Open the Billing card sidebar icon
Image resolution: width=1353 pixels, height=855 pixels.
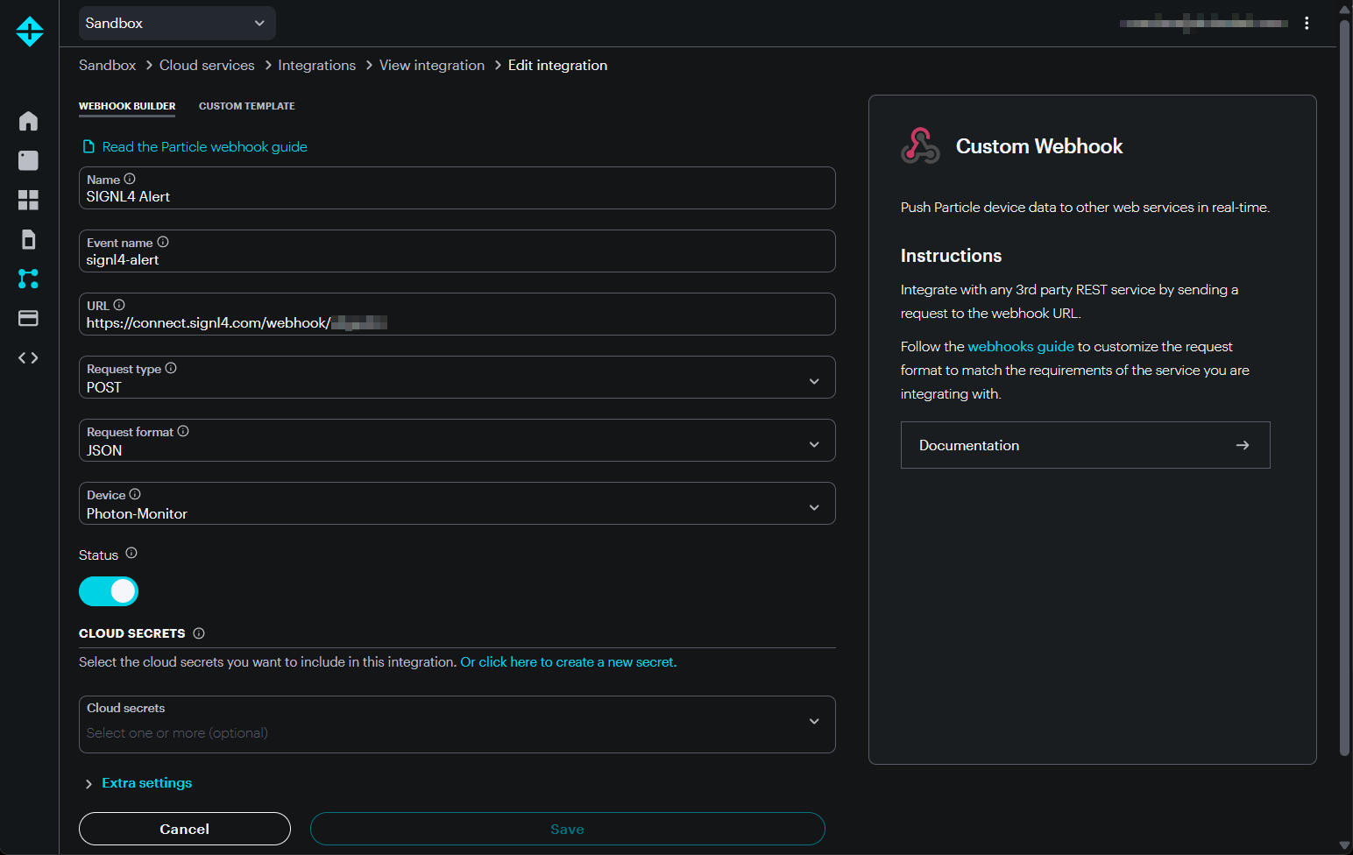click(28, 318)
